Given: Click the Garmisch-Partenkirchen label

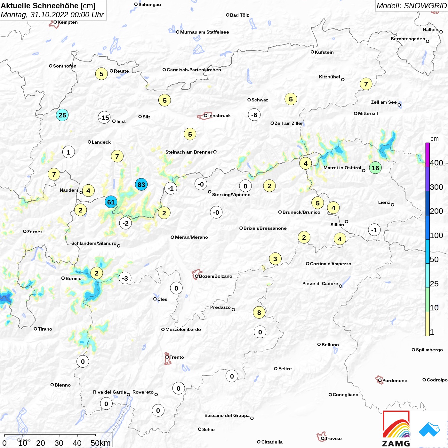Looking at the screenshot, I should tap(194, 70).
